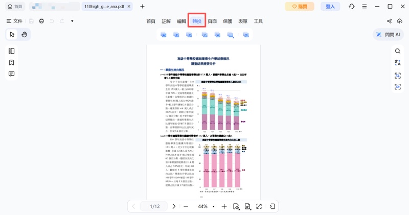Open customer support headset icon
The height and width of the screenshot is (215, 409).
coord(352,7)
